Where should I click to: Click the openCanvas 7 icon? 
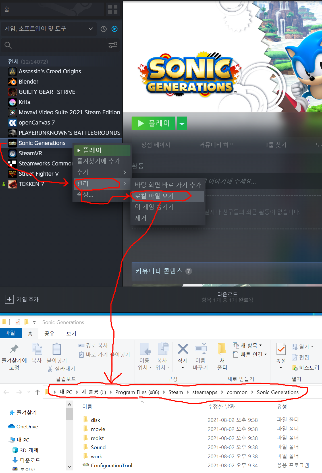tap(12, 123)
